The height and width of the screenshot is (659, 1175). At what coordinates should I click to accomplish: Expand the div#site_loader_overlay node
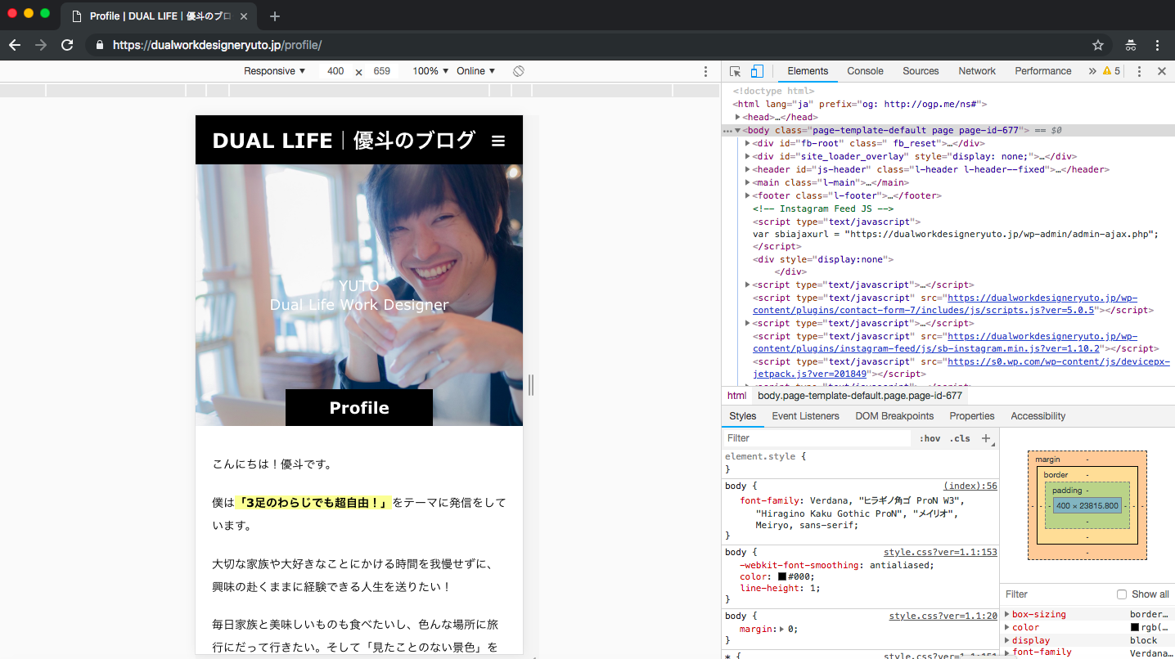[x=747, y=157]
